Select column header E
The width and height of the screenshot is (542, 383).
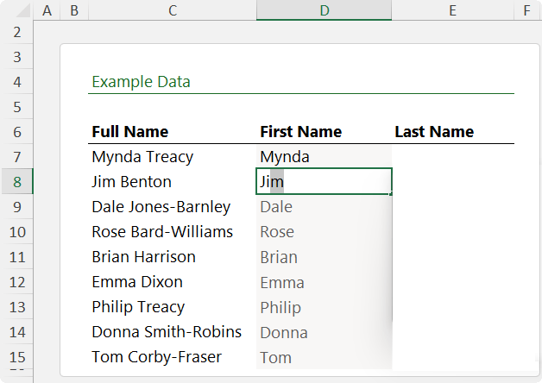[x=452, y=10]
